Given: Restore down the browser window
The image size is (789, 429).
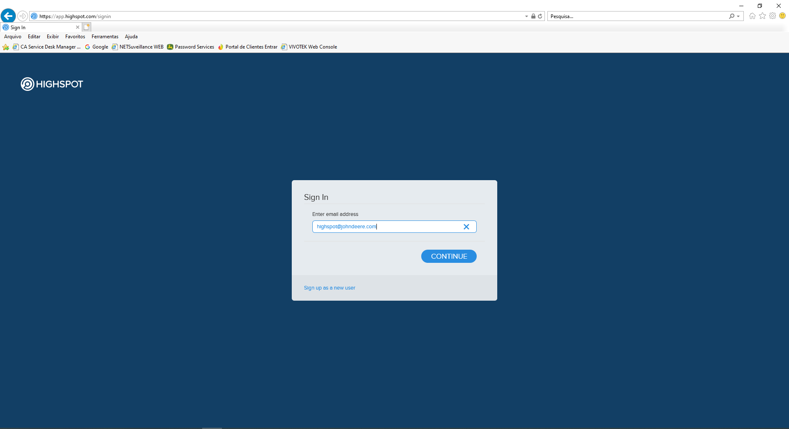Looking at the screenshot, I should [x=760, y=6].
